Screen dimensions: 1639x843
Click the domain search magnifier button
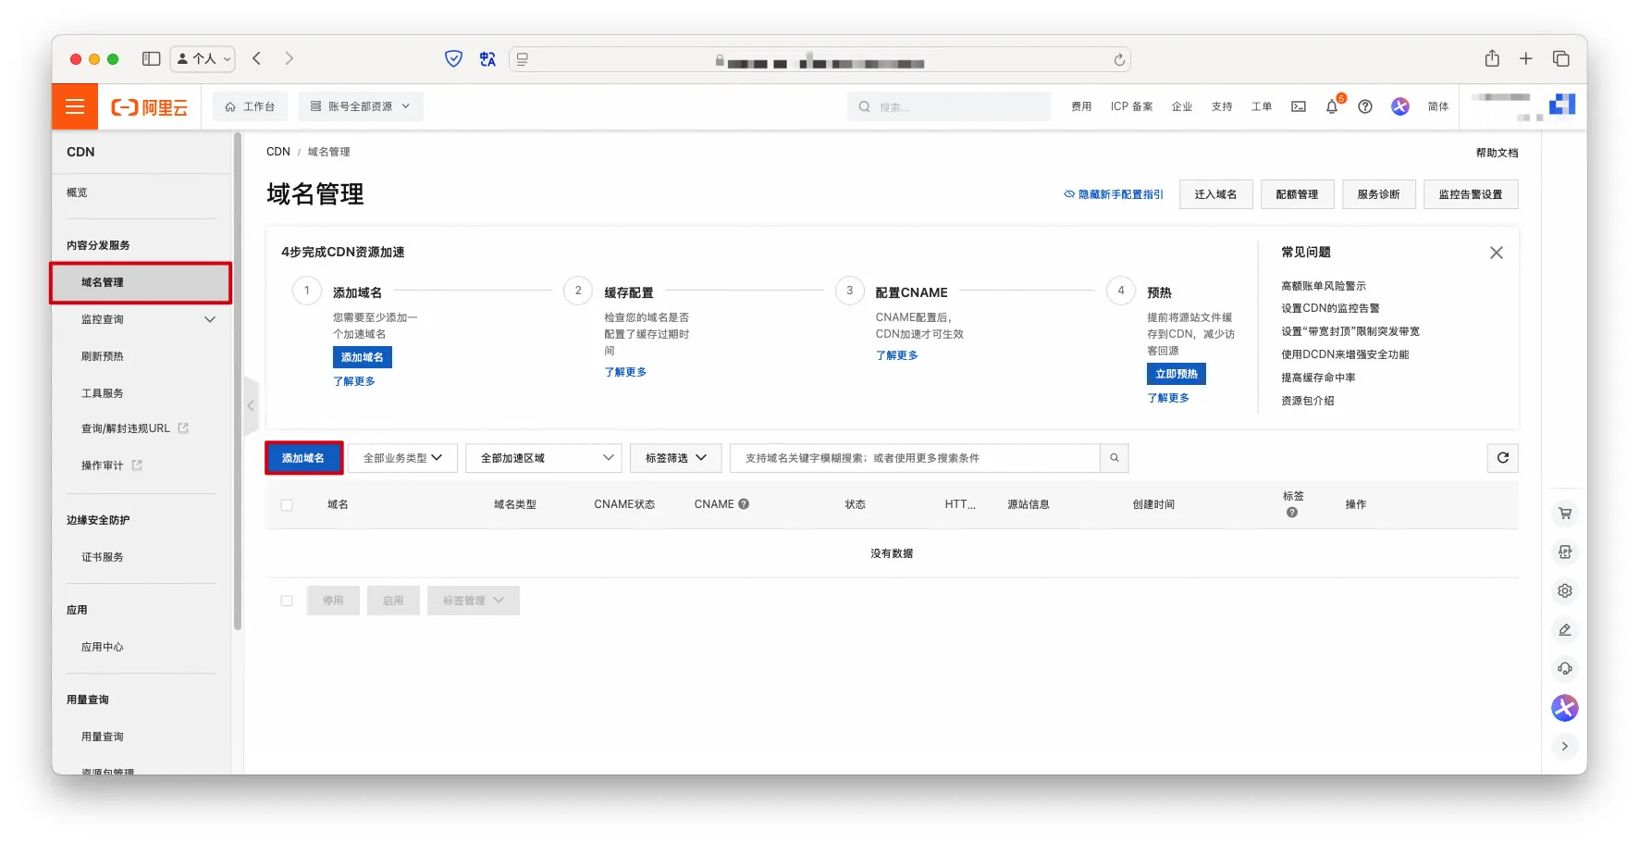pos(1115,458)
